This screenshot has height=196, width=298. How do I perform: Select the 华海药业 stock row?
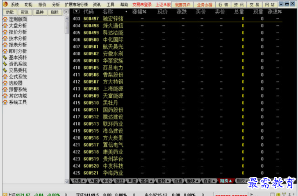pyautogui.click(x=177, y=173)
